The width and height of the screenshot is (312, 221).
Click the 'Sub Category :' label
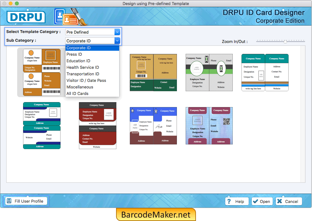21,40
